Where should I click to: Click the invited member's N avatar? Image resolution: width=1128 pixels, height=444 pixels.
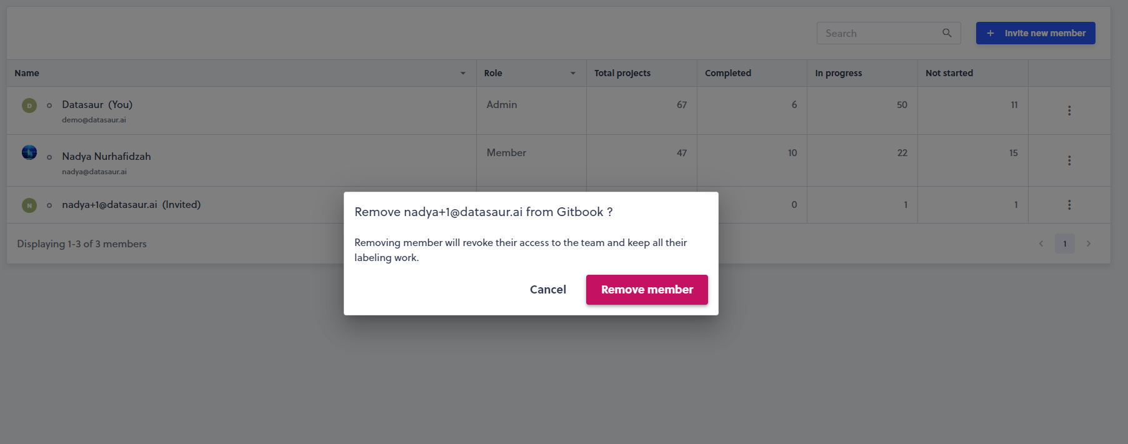pos(29,205)
